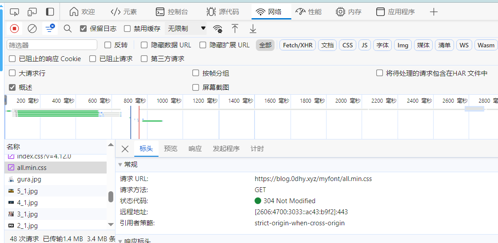Screen dimensions: 498x243
Task: Enable the 屏幕截图 checkbox
Action: click(195, 87)
